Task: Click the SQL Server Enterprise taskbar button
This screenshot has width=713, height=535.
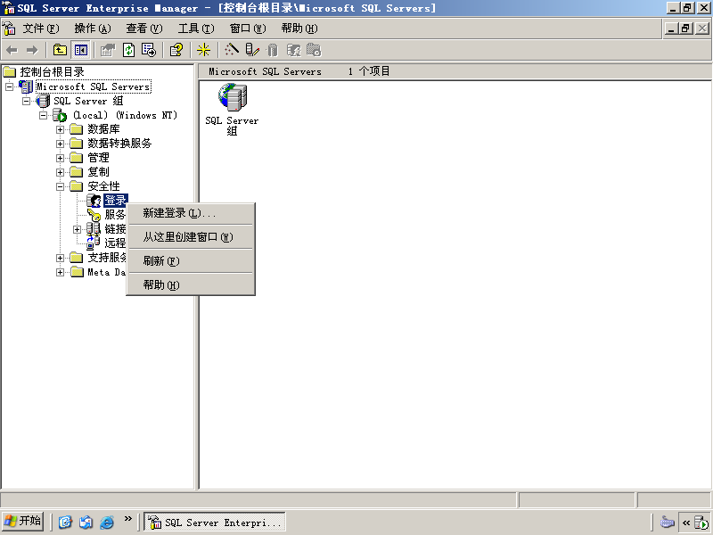Action: coord(215,522)
